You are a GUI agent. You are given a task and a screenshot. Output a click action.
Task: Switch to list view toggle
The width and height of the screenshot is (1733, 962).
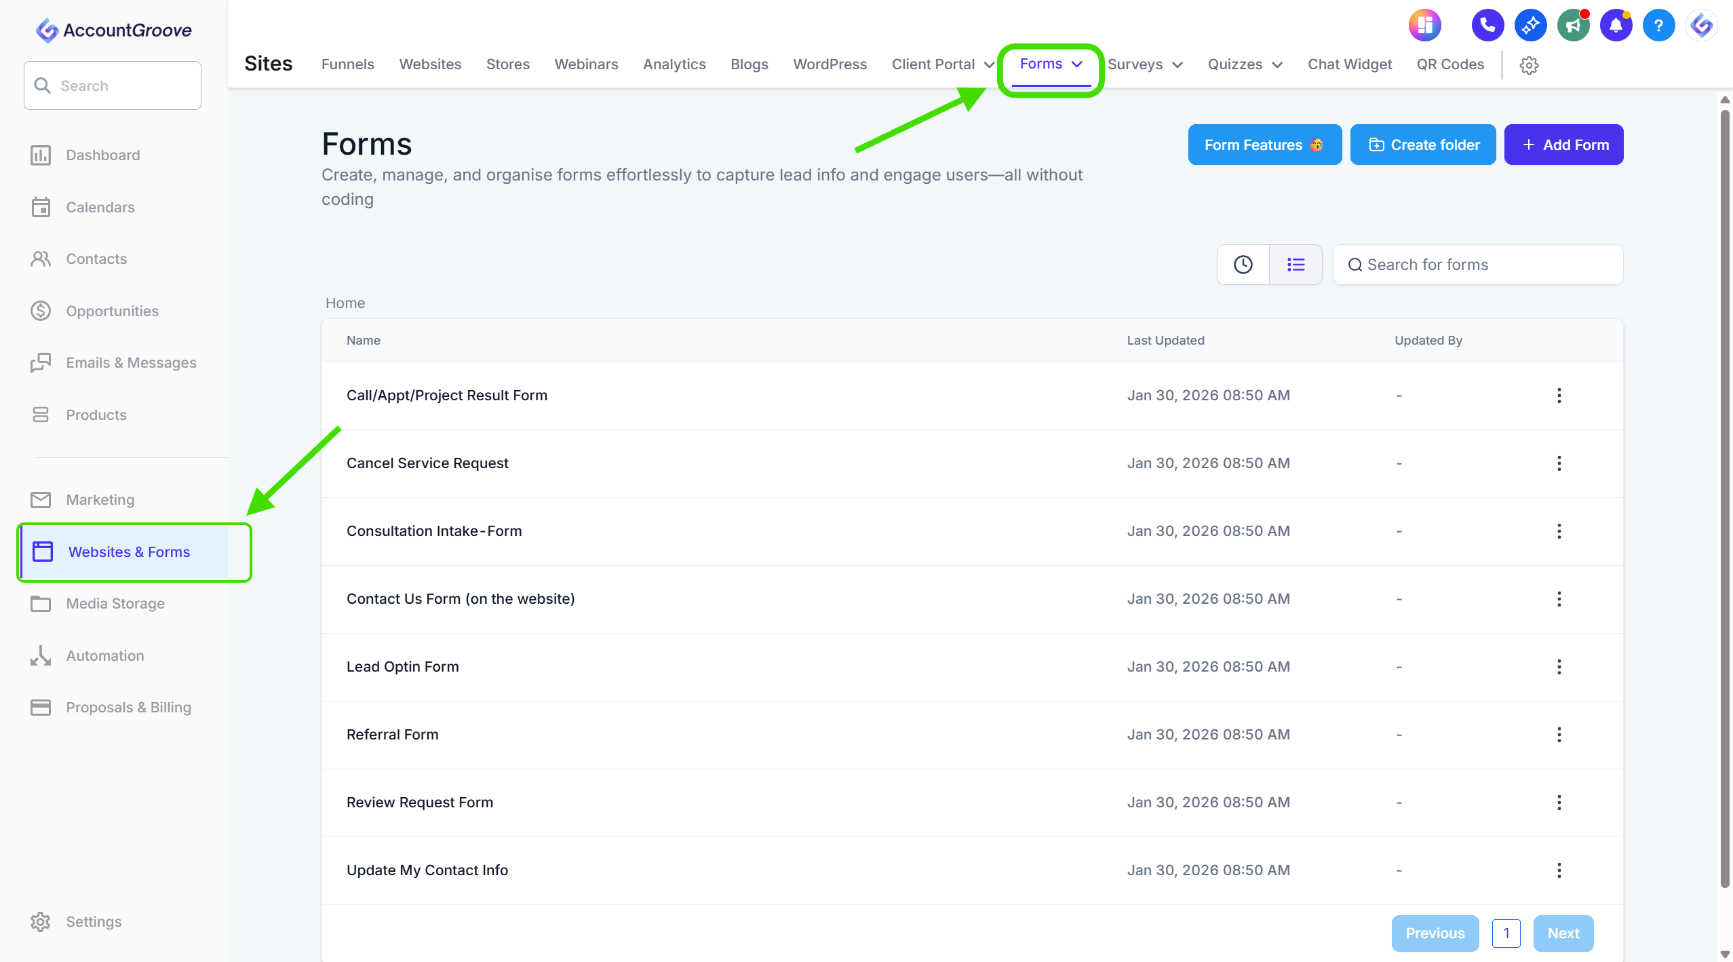(1296, 265)
